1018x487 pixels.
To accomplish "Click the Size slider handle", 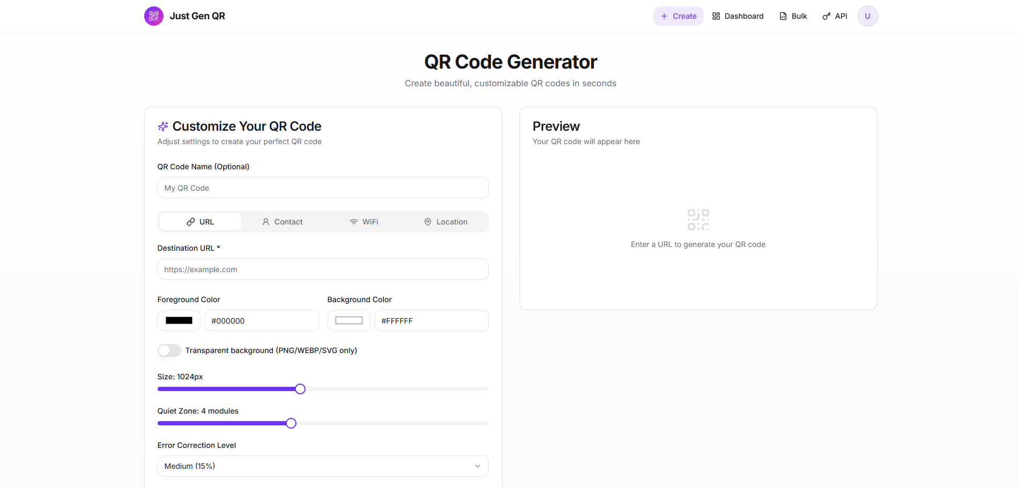I will (x=300, y=388).
